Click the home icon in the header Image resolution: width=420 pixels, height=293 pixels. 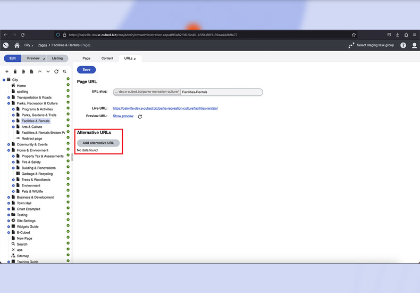(17, 45)
